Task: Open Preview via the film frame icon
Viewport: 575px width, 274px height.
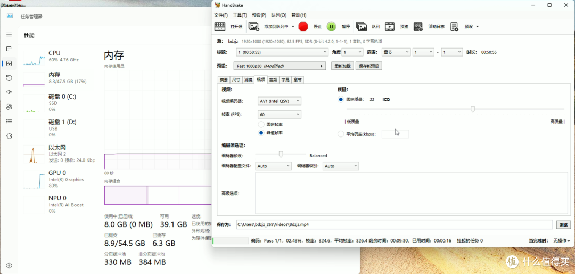Action: pos(390,27)
